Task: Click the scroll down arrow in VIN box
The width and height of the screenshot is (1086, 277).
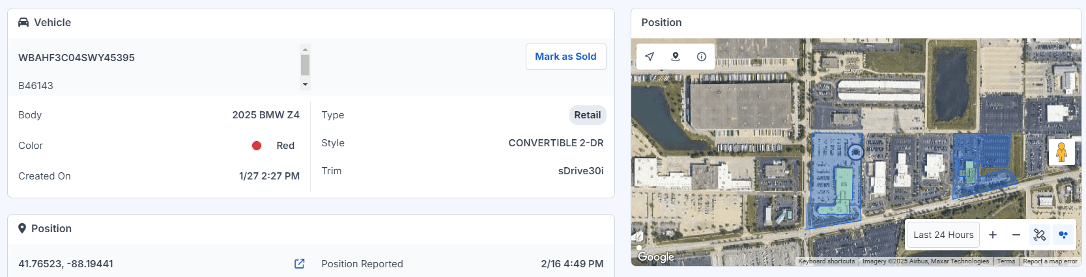Action: [305, 85]
